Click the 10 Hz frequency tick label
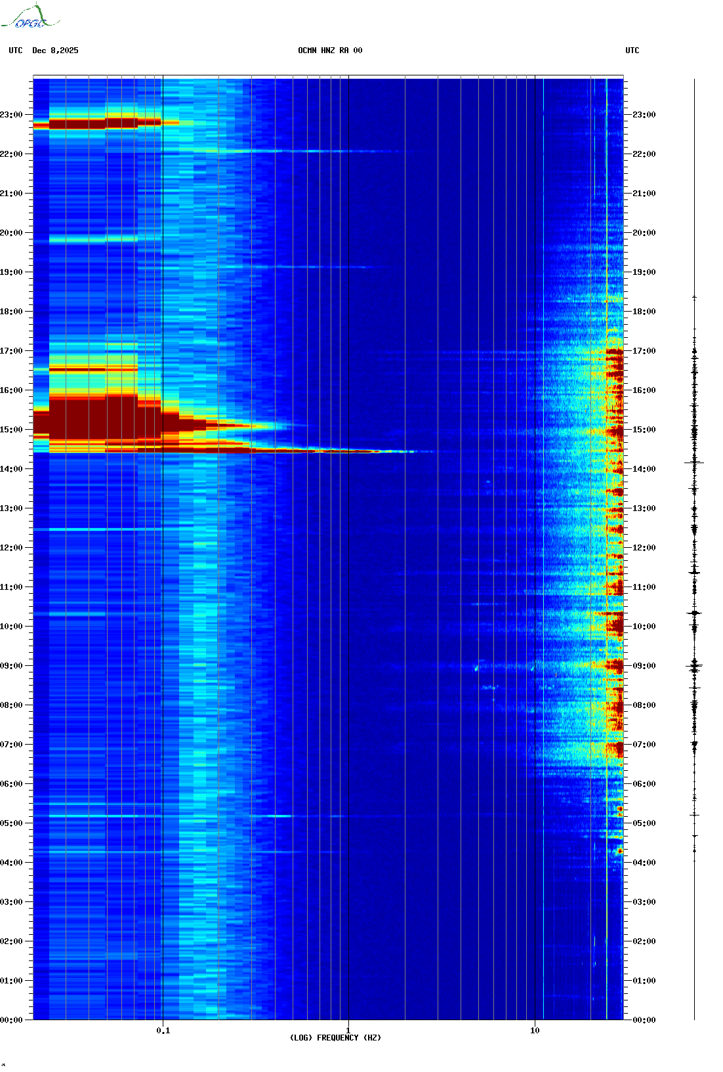The image size is (723, 1072). (535, 1030)
